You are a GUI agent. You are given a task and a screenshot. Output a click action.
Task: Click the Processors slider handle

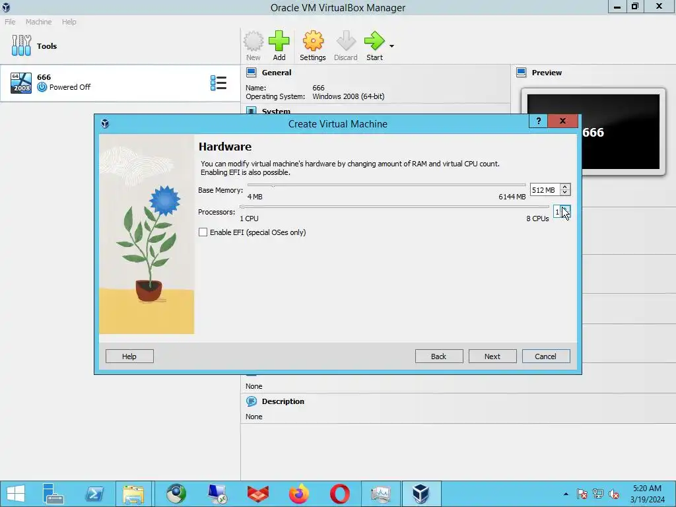click(242, 207)
